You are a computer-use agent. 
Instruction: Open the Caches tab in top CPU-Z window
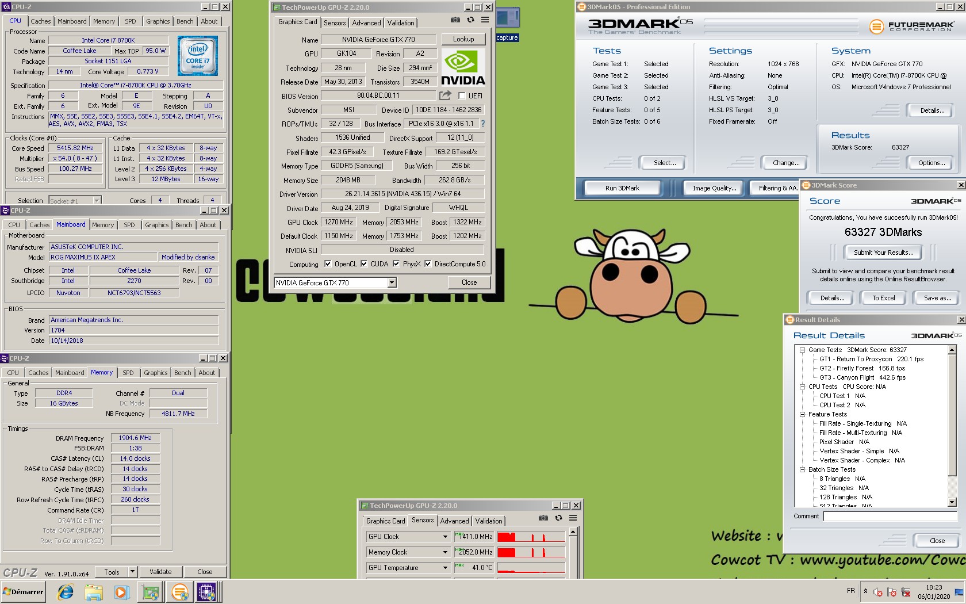click(40, 21)
